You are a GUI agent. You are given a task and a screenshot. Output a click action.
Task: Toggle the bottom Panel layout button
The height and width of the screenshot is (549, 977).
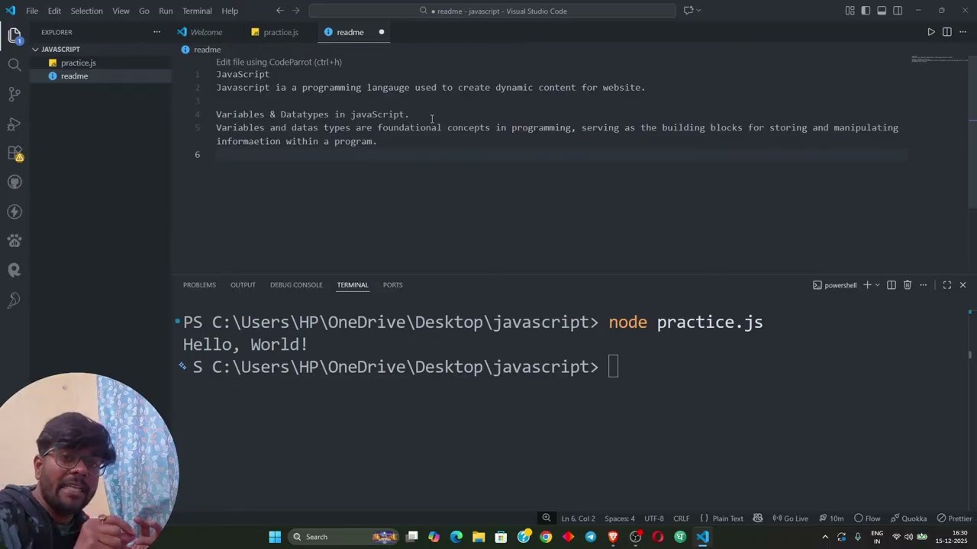882,11
